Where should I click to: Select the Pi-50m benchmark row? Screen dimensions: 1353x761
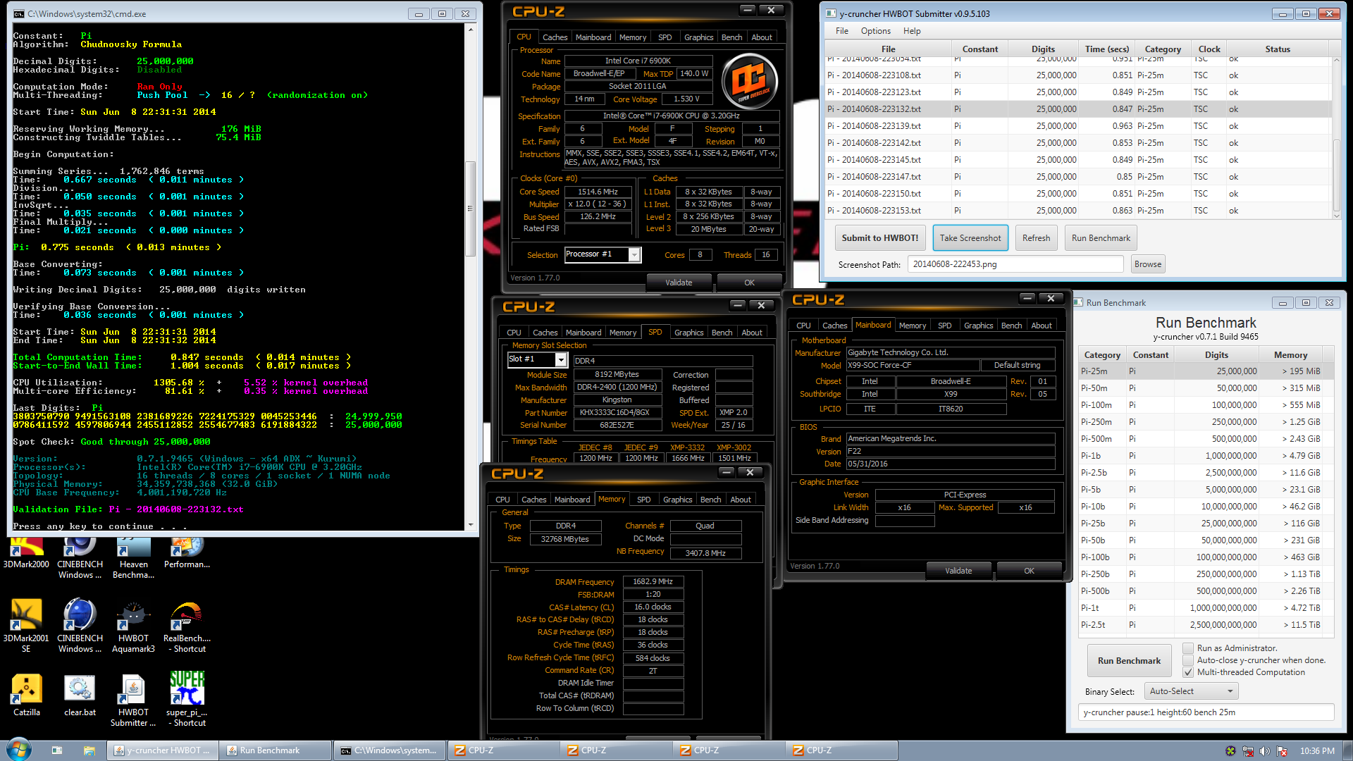coord(1202,388)
